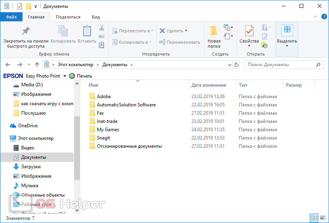Open the Файл menu
The width and height of the screenshot is (329, 223).
click(x=11, y=17)
